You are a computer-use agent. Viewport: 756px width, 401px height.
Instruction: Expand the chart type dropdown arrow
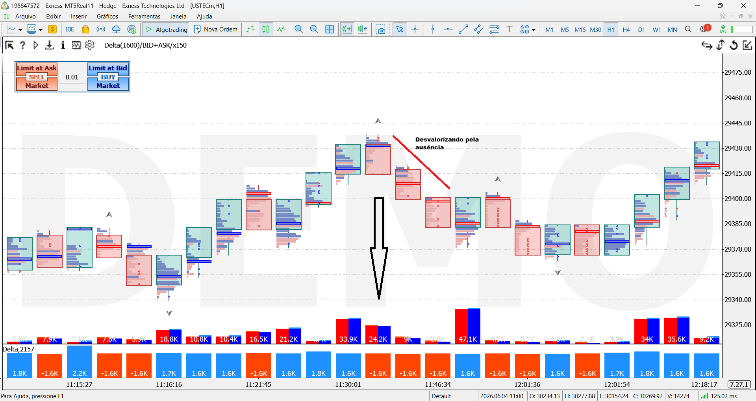[x=20, y=30]
